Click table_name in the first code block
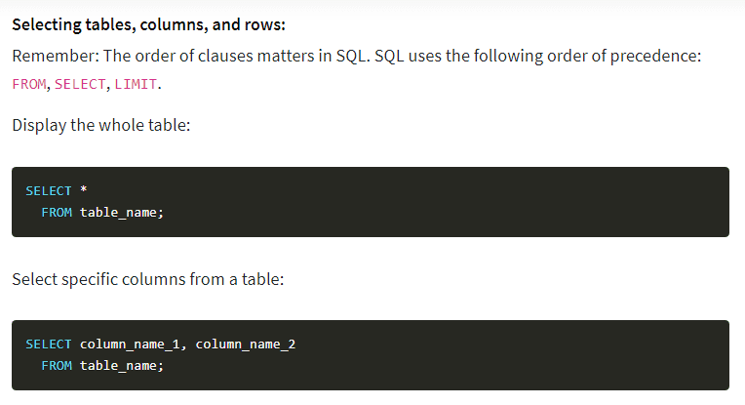 click(118, 213)
